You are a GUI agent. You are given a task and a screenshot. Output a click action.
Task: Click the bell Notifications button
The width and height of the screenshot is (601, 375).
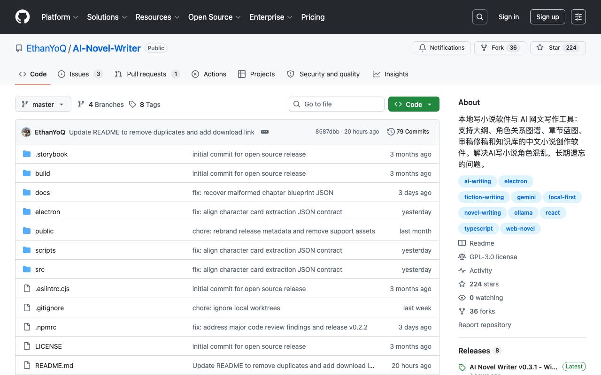pos(441,48)
